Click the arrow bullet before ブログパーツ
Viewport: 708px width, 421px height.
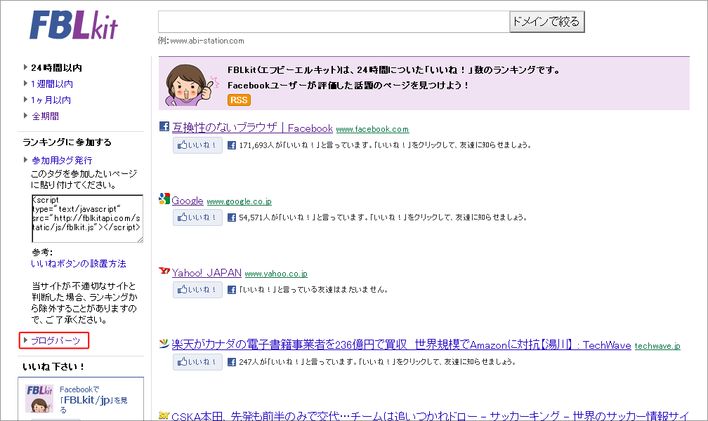25,340
